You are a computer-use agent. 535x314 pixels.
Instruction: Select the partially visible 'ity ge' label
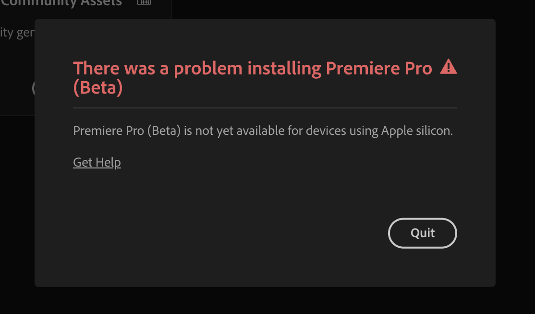(18, 32)
